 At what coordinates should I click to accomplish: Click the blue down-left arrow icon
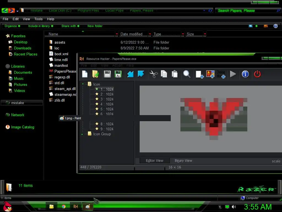pos(130,74)
